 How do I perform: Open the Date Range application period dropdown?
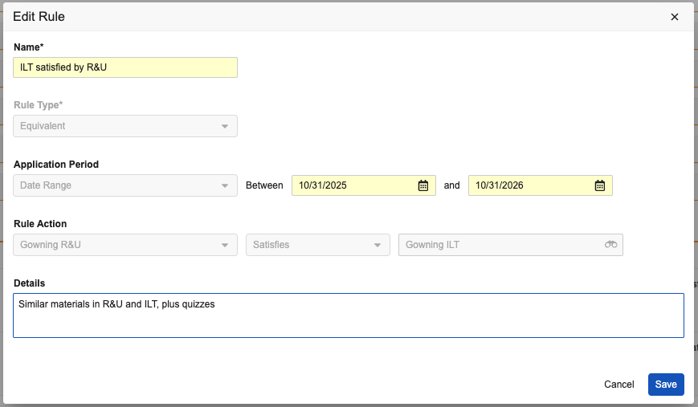(125, 185)
